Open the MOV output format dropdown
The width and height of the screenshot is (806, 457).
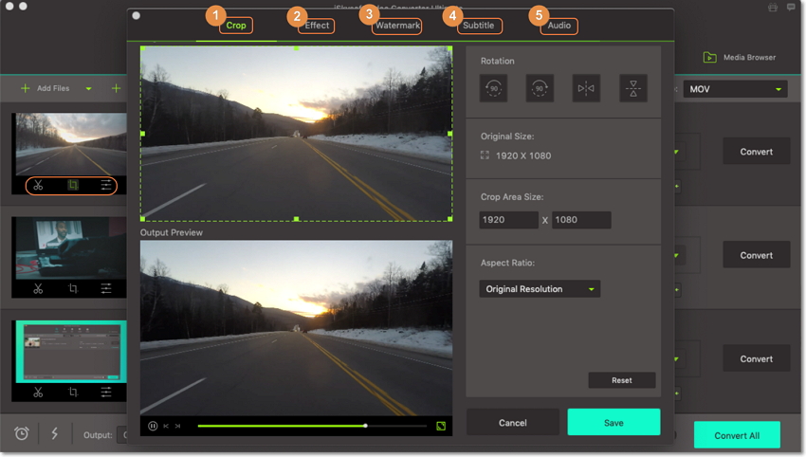736,89
